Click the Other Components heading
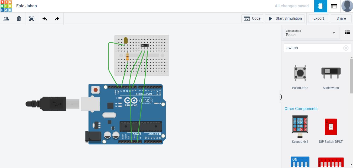The width and height of the screenshot is (353, 168). click(301, 109)
